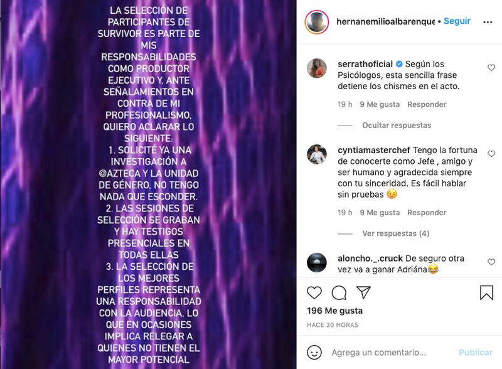Image resolution: width=502 pixels, height=369 pixels.
Task: Open the three-dot more options menu
Action: click(x=488, y=22)
